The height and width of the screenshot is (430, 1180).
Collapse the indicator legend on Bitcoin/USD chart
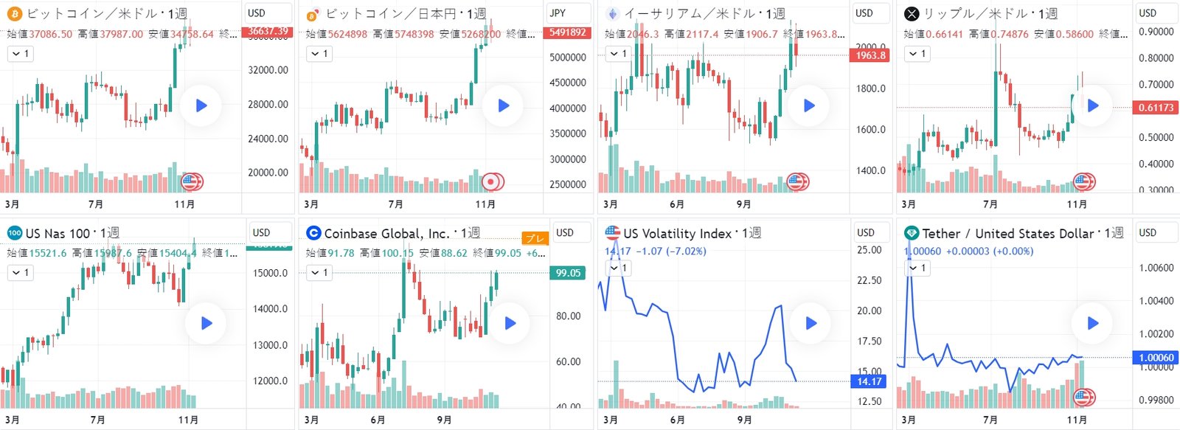click(x=20, y=54)
